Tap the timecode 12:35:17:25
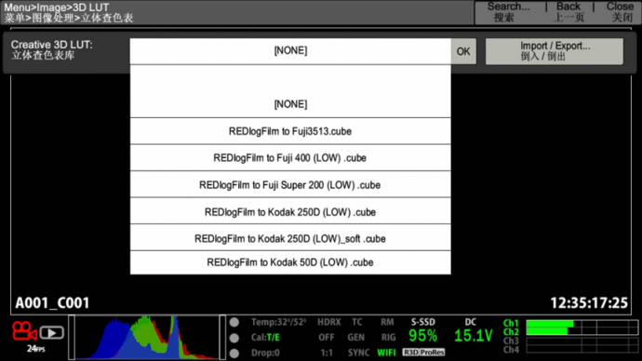This screenshot has width=642, height=361. coord(589,303)
